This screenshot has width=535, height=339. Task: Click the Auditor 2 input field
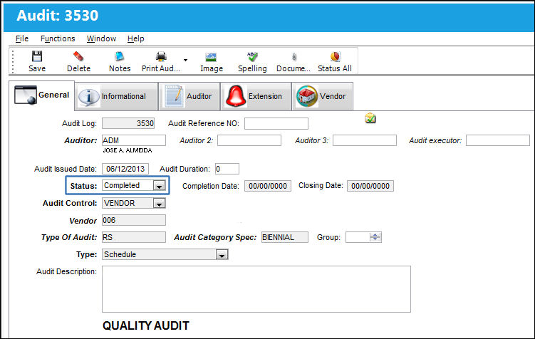coord(249,140)
